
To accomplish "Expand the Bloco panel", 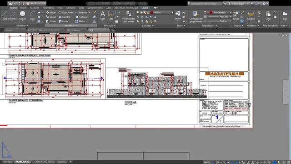I will 181,26.
